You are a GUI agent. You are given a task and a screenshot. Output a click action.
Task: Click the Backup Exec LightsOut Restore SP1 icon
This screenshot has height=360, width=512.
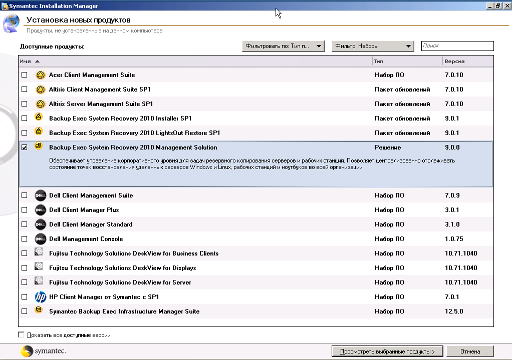(x=39, y=131)
